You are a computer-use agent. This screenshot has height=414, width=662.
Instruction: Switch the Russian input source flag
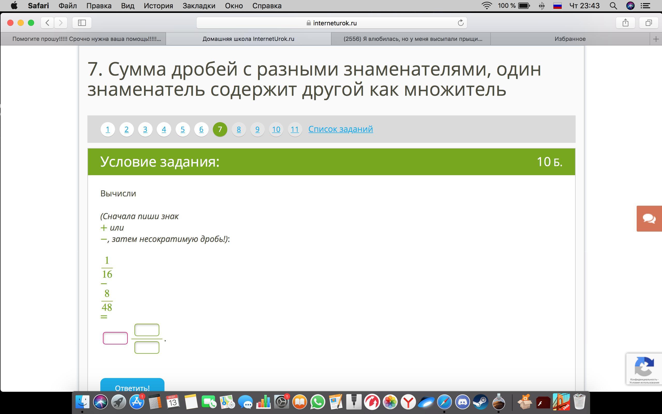point(557,5)
